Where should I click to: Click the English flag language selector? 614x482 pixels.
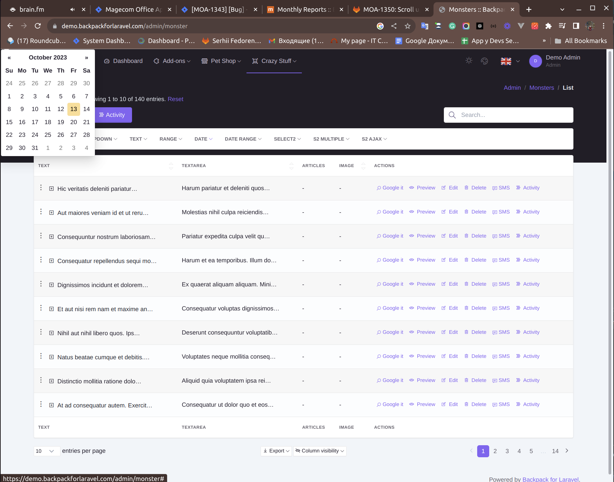coord(506,61)
